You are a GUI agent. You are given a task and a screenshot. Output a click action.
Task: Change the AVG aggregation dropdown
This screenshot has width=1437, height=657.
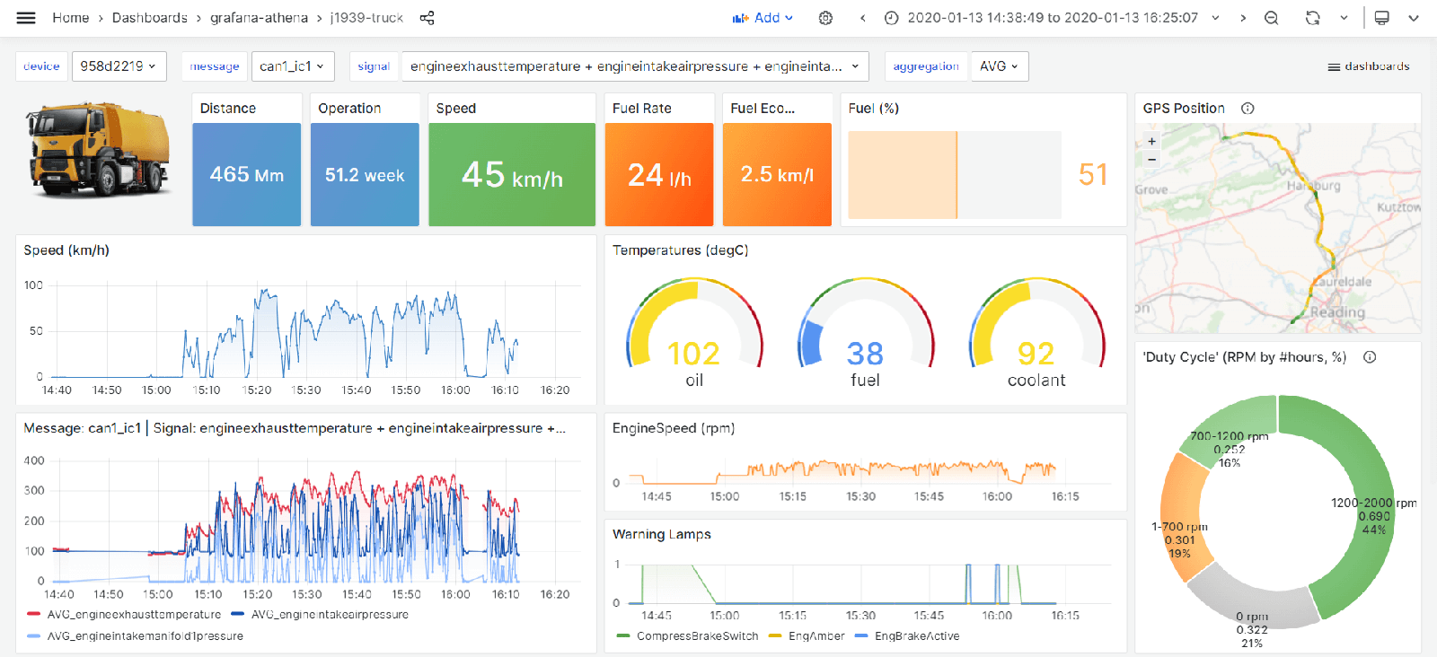[x=1000, y=66]
